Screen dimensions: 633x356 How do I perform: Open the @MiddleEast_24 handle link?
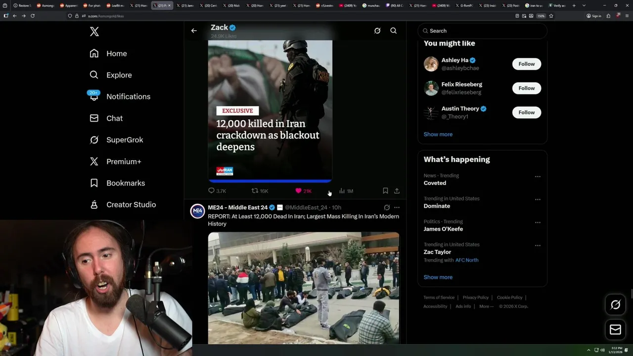(x=306, y=208)
